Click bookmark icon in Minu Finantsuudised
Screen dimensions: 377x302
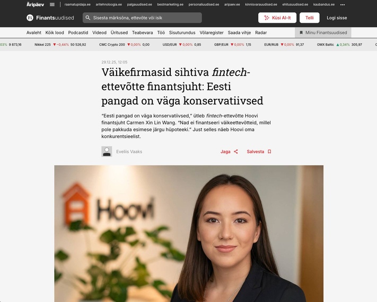tap(301, 33)
